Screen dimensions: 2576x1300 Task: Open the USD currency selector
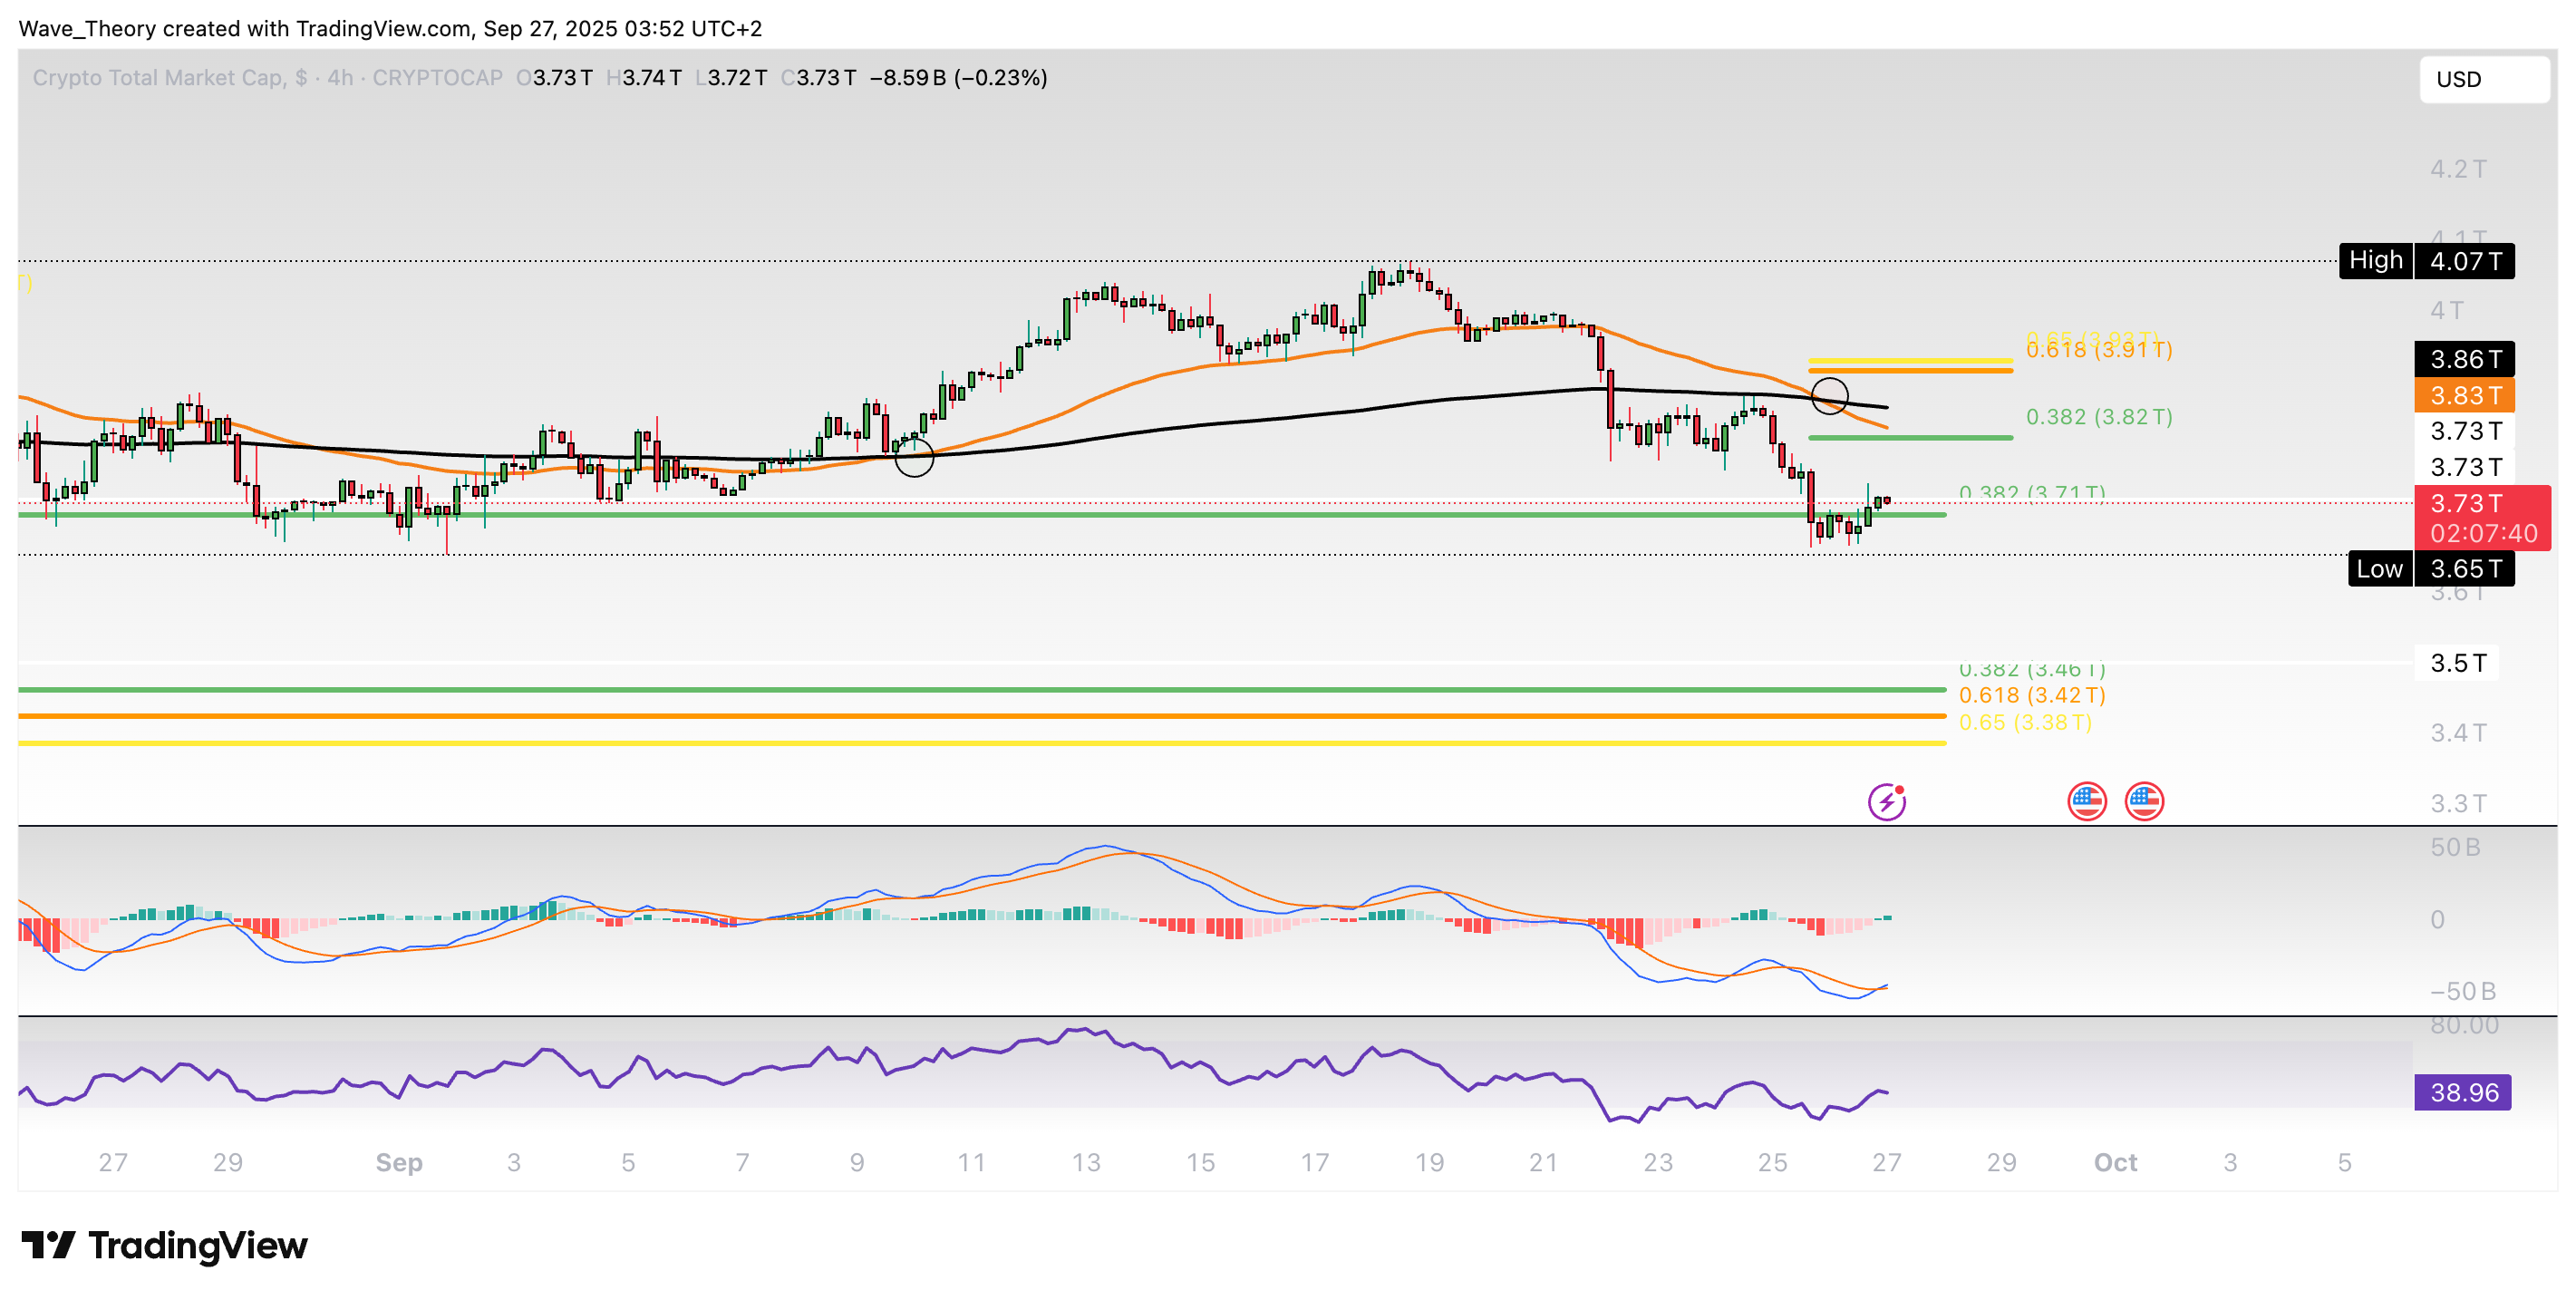click(2482, 80)
